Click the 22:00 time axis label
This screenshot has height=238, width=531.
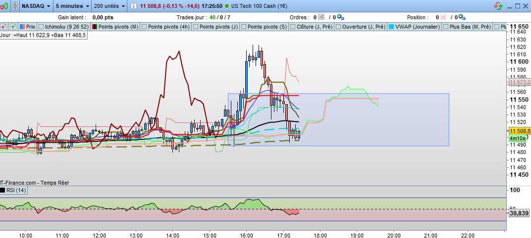468,235
